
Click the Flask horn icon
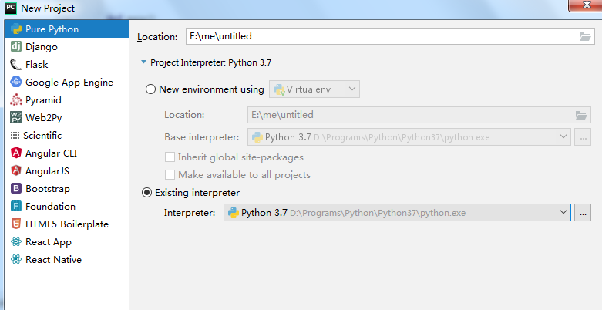point(16,65)
